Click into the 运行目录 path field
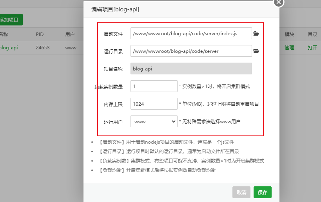Viewport: 321px width, 202px height. [x=191, y=51]
